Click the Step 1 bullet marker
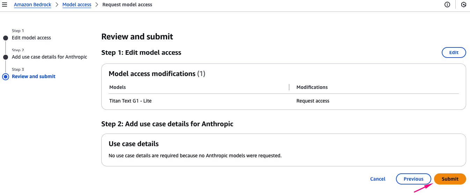The height and width of the screenshot is (196, 470). (6, 38)
